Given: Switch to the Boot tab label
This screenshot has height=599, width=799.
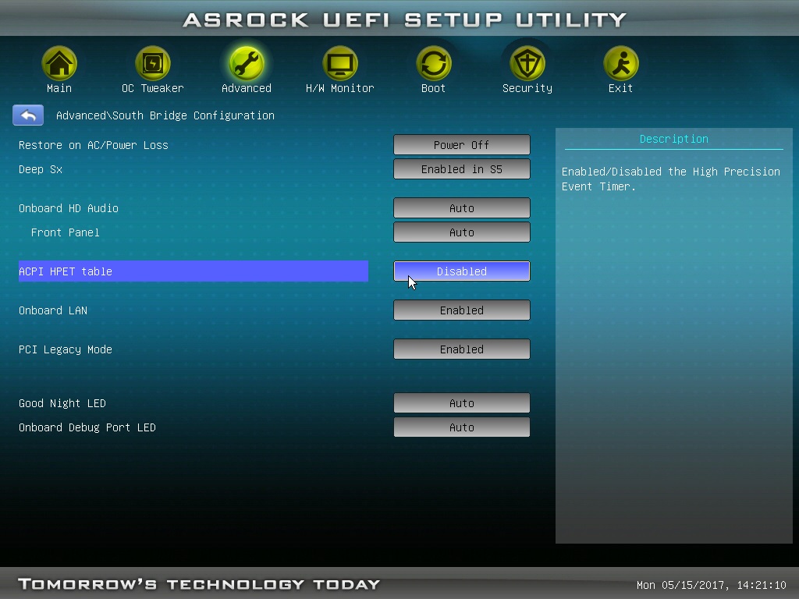Looking at the screenshot, I should [x=434, y=88].
